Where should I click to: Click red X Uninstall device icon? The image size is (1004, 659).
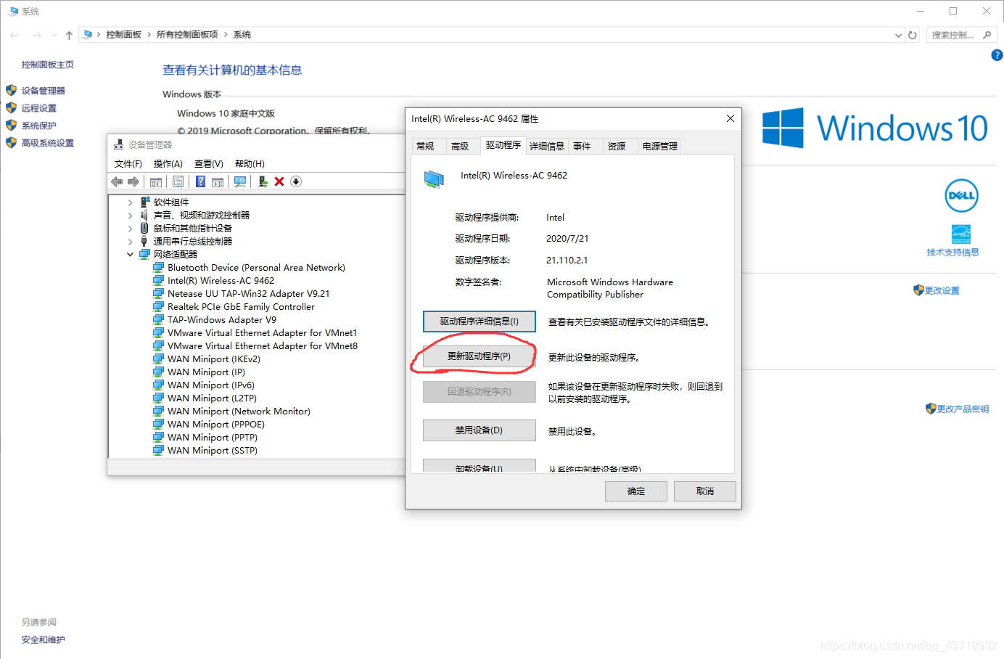coord(279,181)
